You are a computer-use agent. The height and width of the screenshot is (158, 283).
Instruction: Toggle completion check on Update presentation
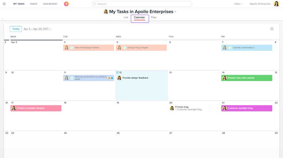click(230, 48)
